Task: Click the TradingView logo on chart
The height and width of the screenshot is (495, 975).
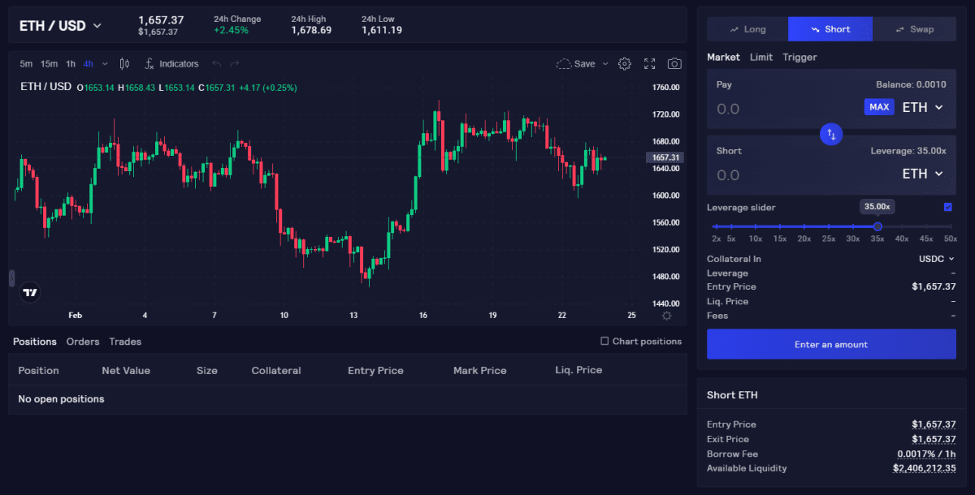Action: coord(30,293)
